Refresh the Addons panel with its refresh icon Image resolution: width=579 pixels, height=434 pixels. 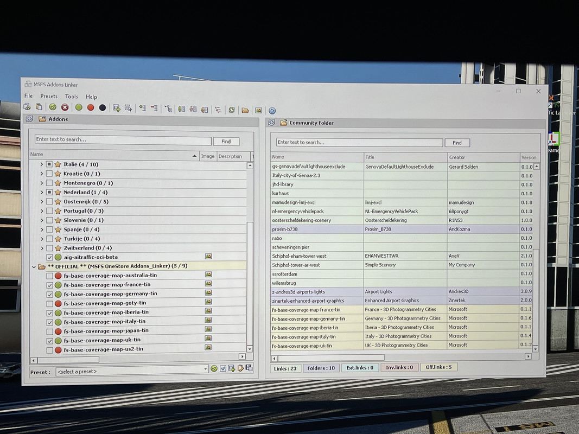pyautogui.click(x=29, y=118)
